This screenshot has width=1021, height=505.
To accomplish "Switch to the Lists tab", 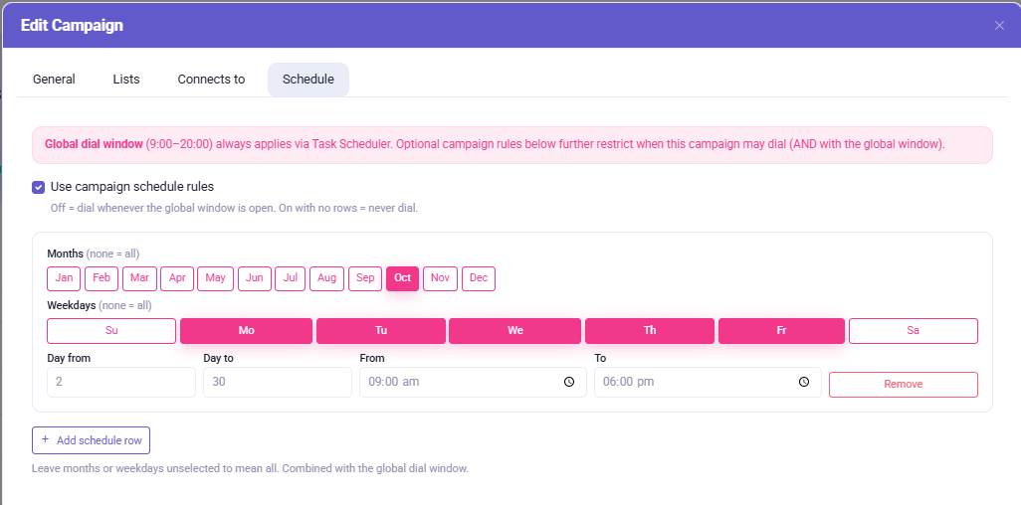I will click(126, 80).
